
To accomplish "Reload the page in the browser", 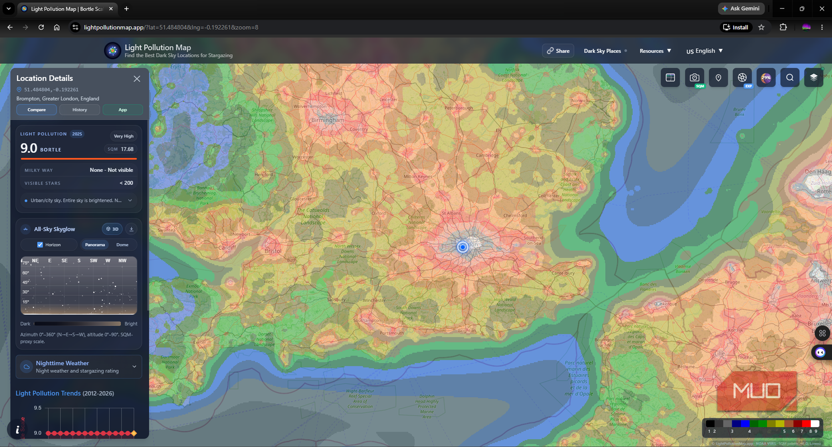I will coord(41,27).
